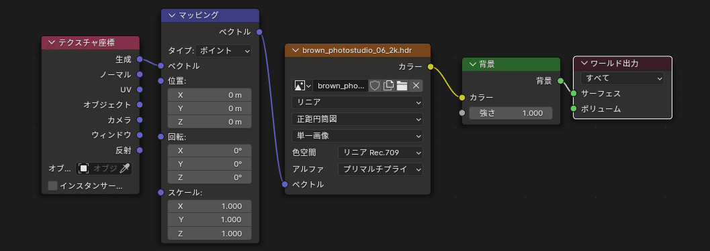
Task: Collapse the ワールド出力 node
Action: coord(584,63)
